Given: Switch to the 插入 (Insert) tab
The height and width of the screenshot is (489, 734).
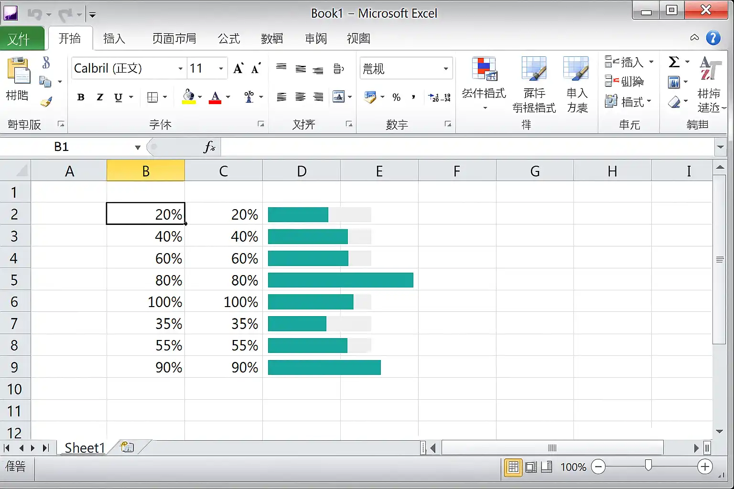Looking at the screenshot, I should [x=114, y=39].
